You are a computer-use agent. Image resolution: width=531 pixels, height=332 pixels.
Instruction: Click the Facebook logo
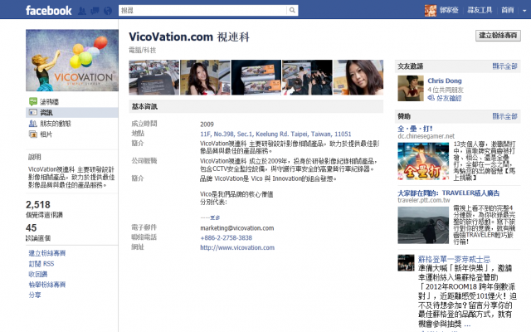coord(48,11)
